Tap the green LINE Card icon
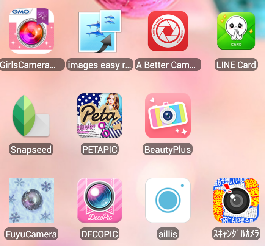Image resolution: width=265 pixels, height=246 pixels. (236, 31)
